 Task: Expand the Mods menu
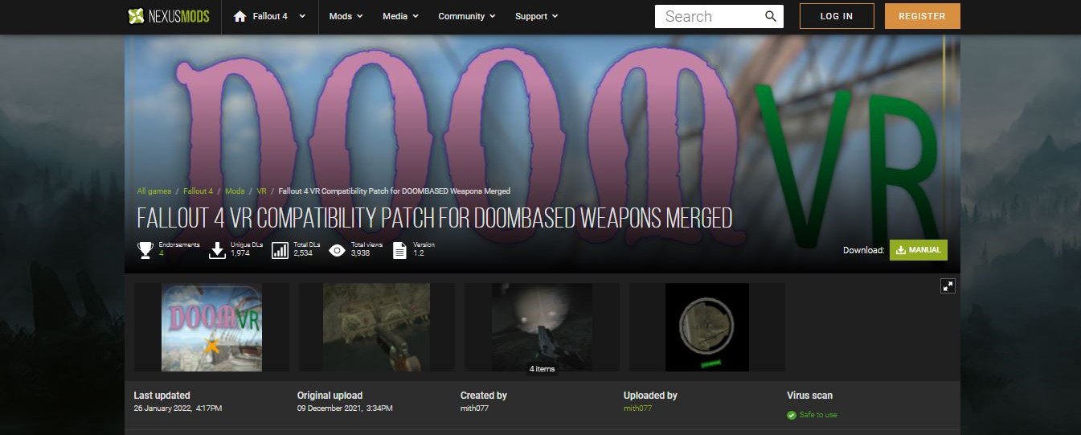(x=346, y=16)
